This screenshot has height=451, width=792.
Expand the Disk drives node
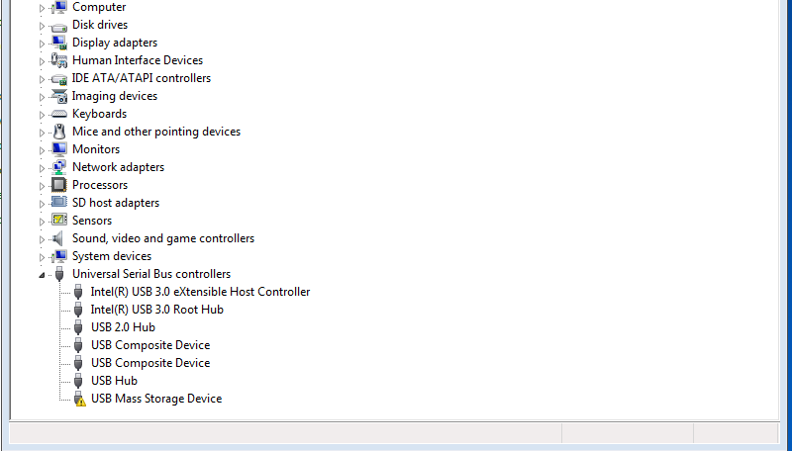click(x=42, y=26)
